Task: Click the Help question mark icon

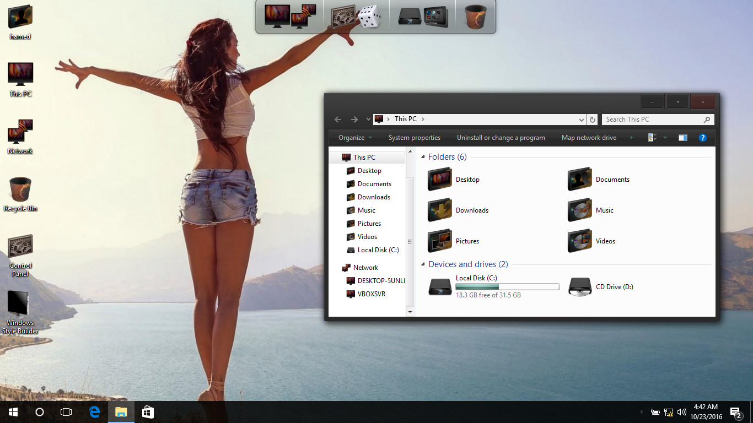Action: click(702, 138)
